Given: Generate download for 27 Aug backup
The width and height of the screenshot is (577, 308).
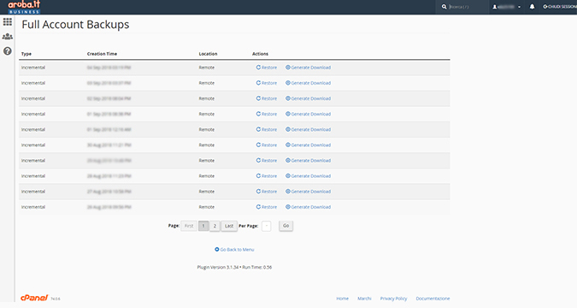Looking at the screenshot, I should coord(308,191).
